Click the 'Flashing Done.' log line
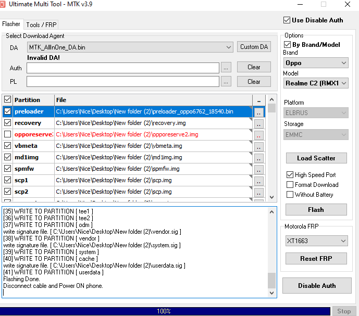The image size is (359, 316). [21, 279]
